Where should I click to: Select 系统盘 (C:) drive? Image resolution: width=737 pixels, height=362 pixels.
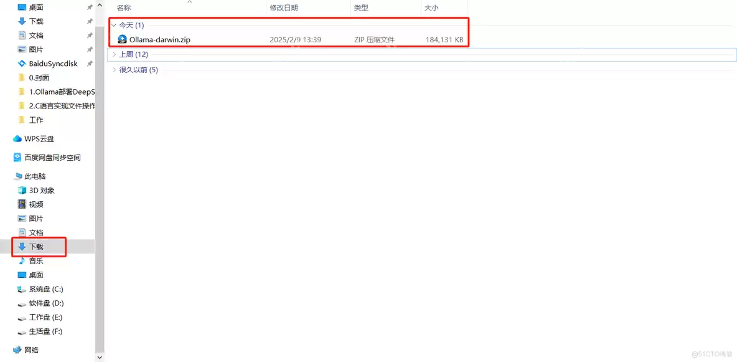(44, 288)
